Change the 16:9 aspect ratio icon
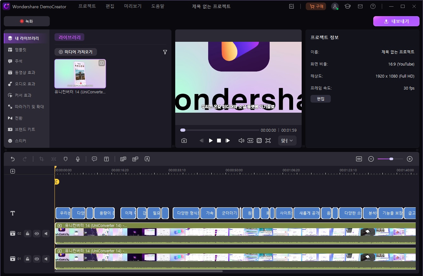 click(250, 141)
